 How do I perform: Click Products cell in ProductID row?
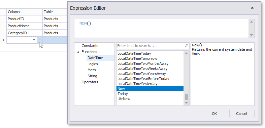click(55, 19)
